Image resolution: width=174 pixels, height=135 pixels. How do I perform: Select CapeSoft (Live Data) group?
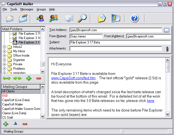[x=21, y=100]
